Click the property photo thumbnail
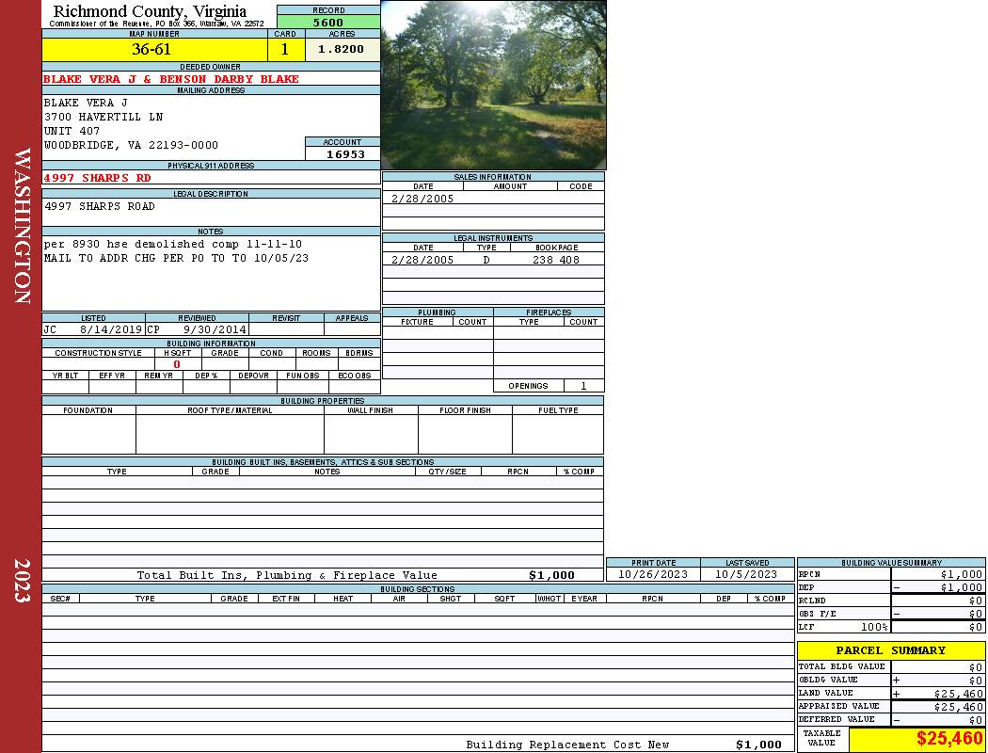The width and height of the screenshot is (988, 753). 493,85
